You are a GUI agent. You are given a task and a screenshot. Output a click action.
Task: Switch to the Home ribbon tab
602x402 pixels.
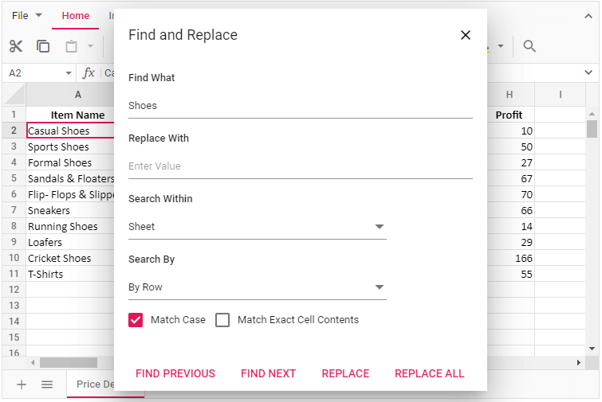pos(76,16)
